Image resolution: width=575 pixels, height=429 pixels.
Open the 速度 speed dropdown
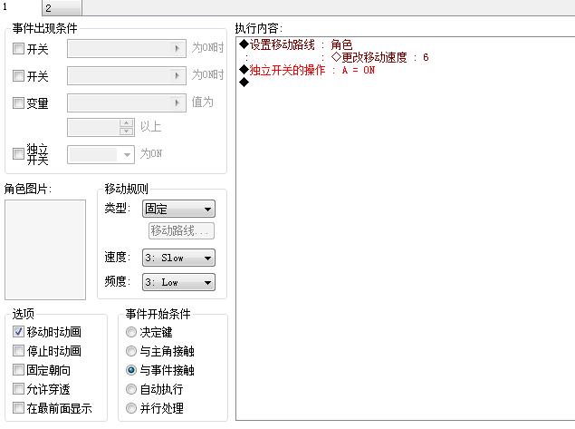178,258
